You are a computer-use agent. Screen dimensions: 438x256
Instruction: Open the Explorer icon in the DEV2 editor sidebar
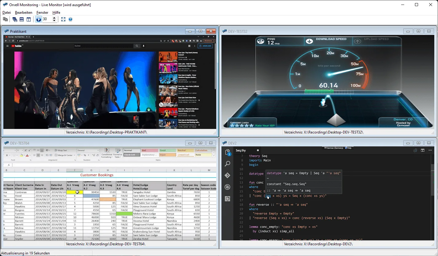228,152
